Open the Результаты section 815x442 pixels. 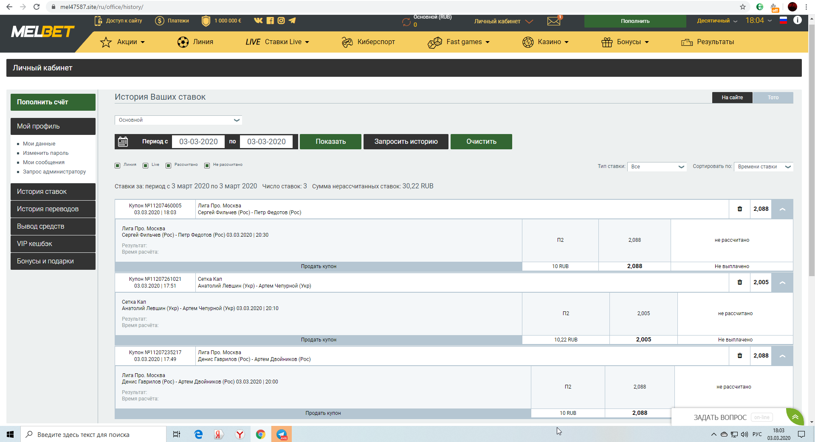[708, 42]
